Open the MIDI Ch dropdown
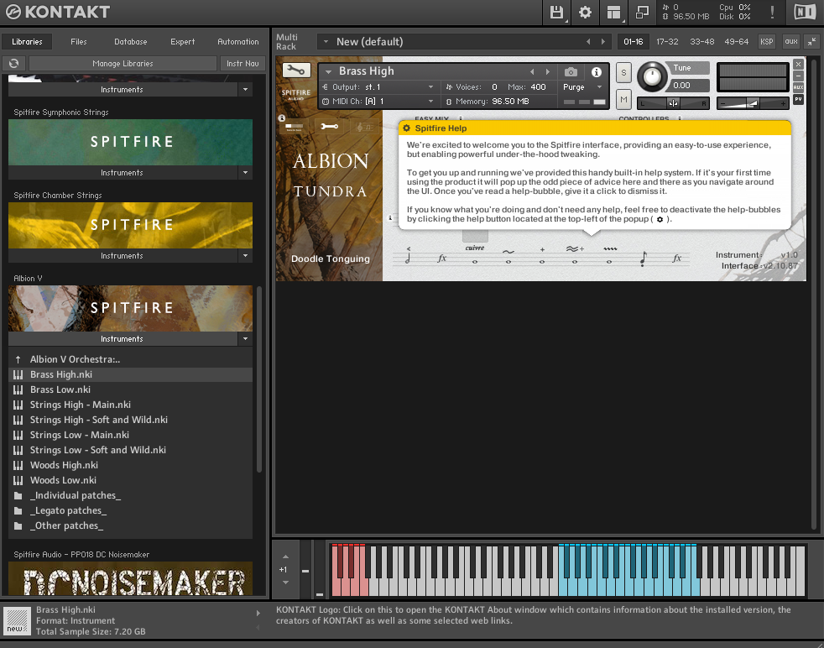The height and width of the screenshot is (648, 824). pyautogui.click(x=378, y=101)
